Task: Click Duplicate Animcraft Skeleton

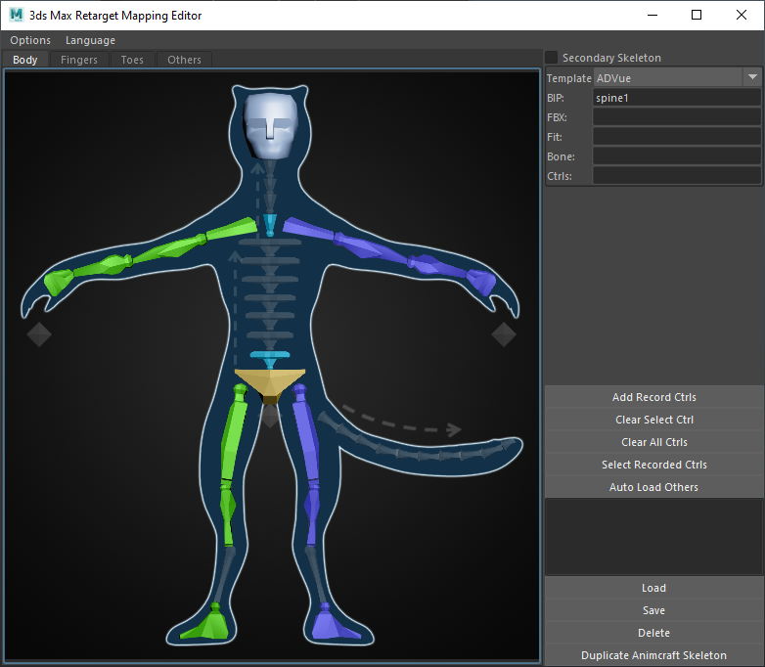Action: click(x=653, y=655)
